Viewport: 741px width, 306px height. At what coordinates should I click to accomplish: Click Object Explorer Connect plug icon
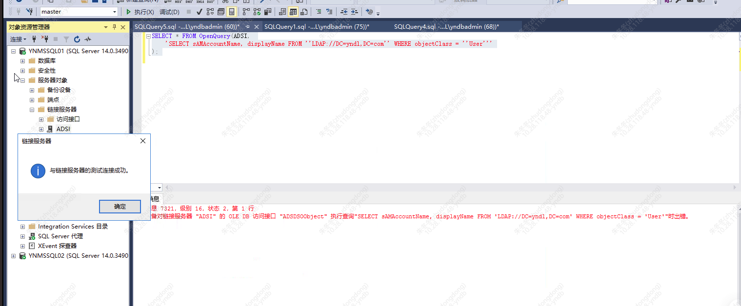click(34, 39)
